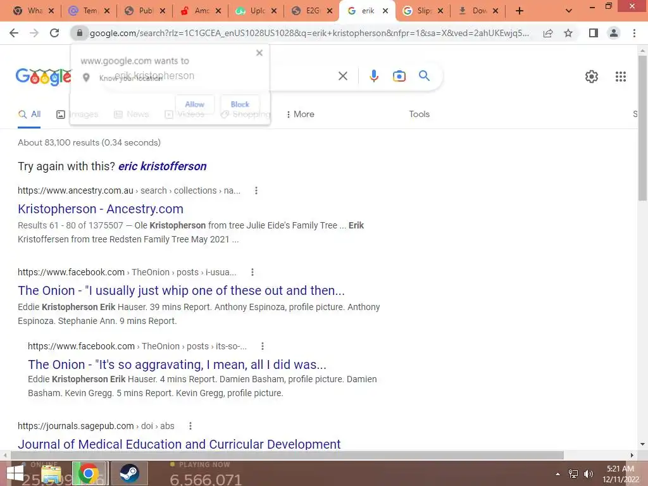Screen dimensions: 648x486
Task: Show hidden system tray icons
Action: point(558,474)
